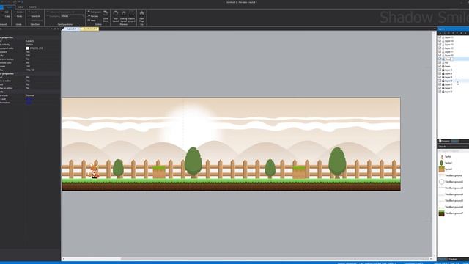Toggle visibility checkbox of Layer 15
This screenshot has height=264, width=469.
tap(440, 37)
